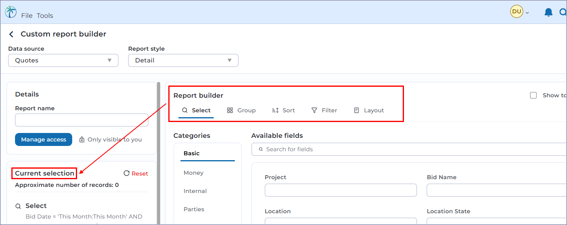567x225 pixels.
Task: Click the red Reset link
Action: tap(140, 174)
